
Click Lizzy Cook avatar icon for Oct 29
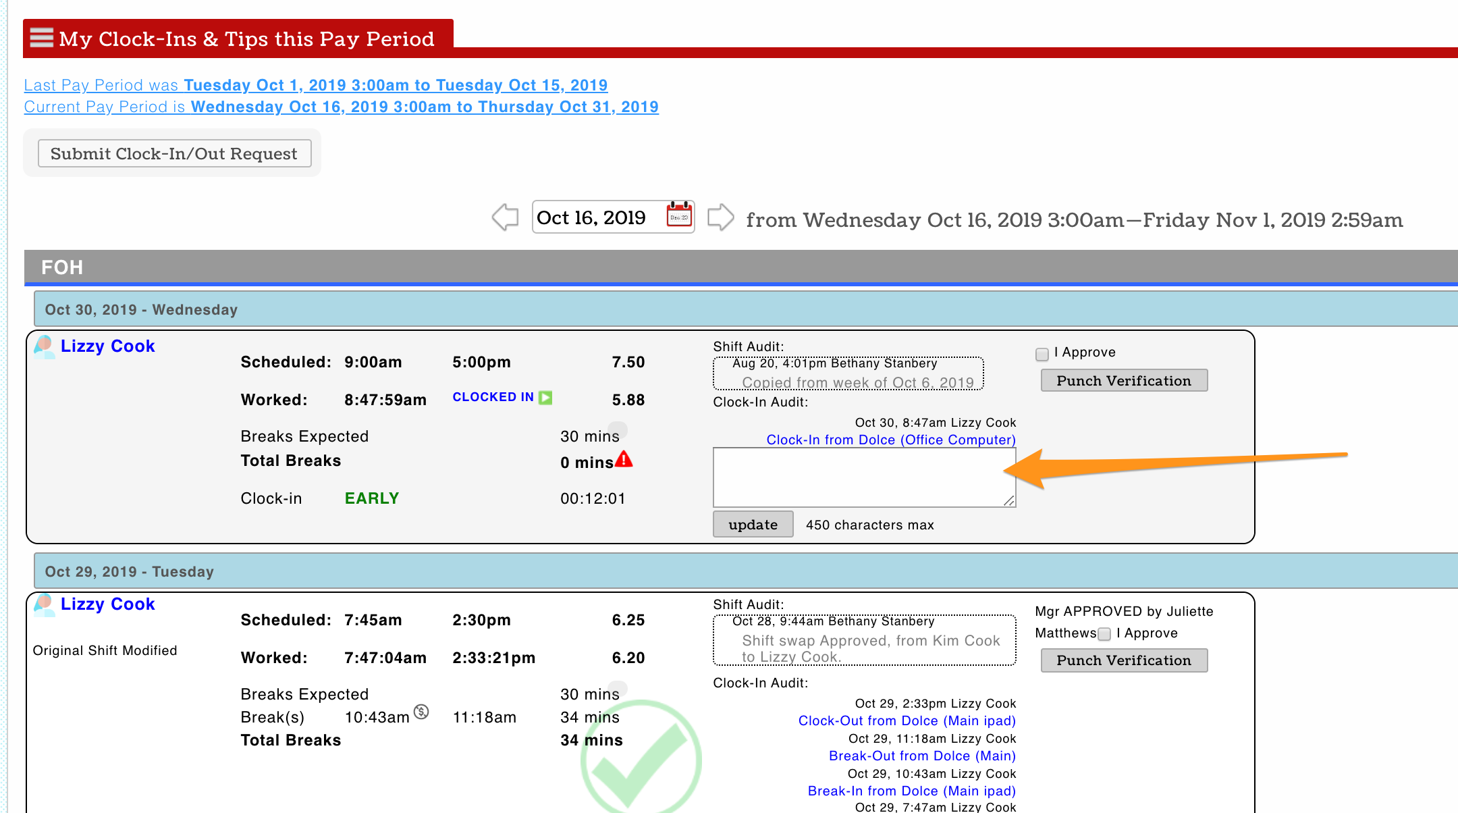tap(45, 604)
